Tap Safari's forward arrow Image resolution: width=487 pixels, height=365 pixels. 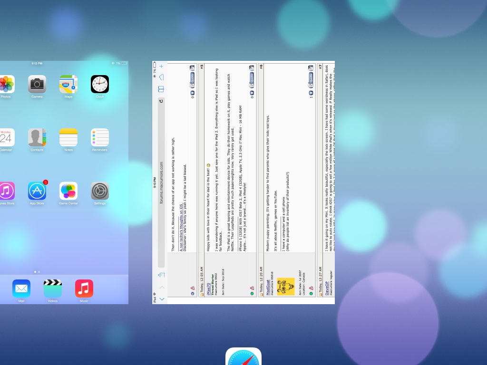point(162,287)
